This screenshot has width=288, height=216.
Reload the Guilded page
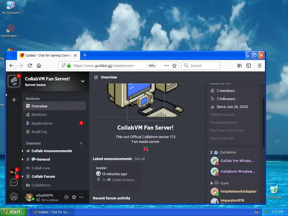pyautogui.click(x=30, y=66)
